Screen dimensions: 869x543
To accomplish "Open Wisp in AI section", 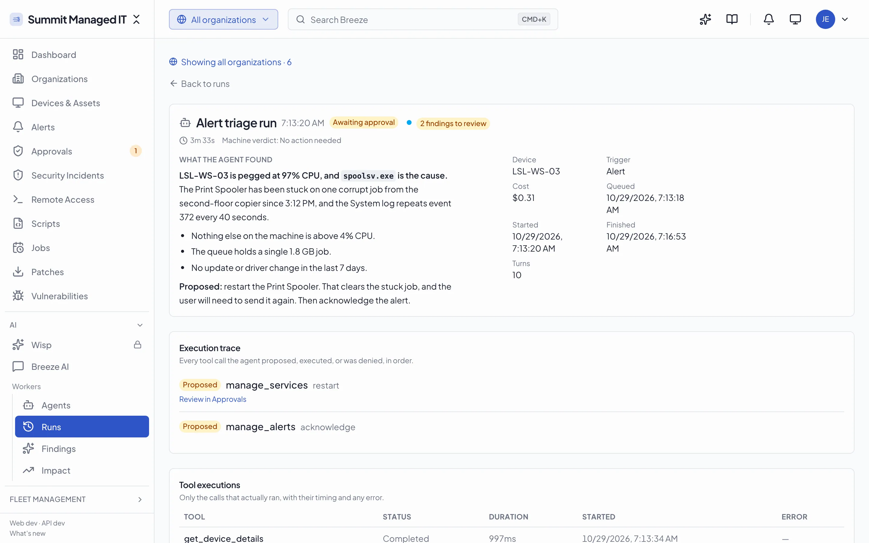I will point(77,345).
